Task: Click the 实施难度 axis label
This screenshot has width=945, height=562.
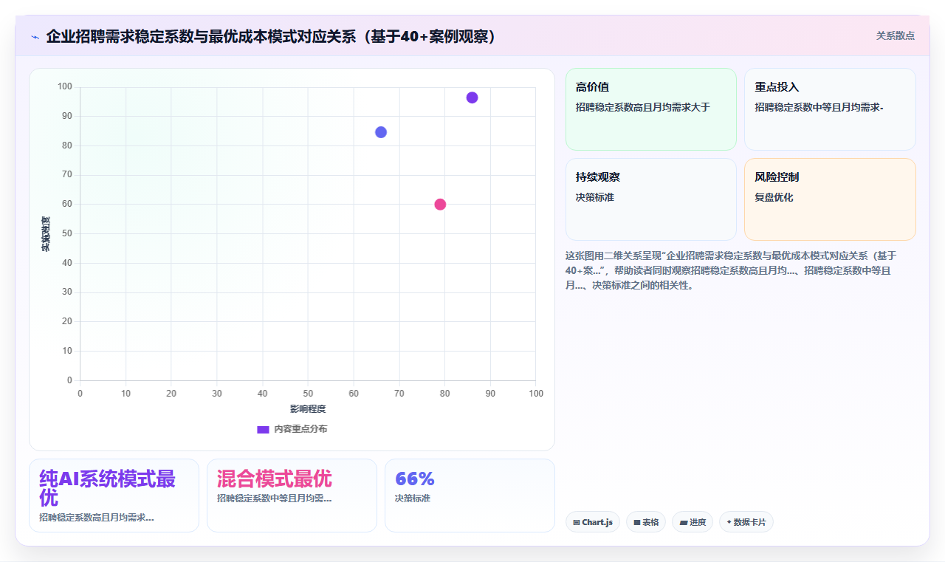Action: point(46,234)
